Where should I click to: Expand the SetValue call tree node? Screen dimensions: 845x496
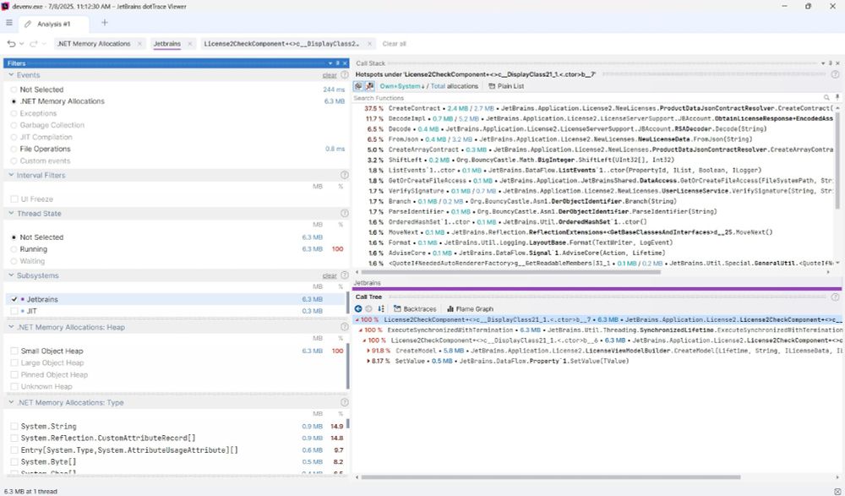click(368, 361)
